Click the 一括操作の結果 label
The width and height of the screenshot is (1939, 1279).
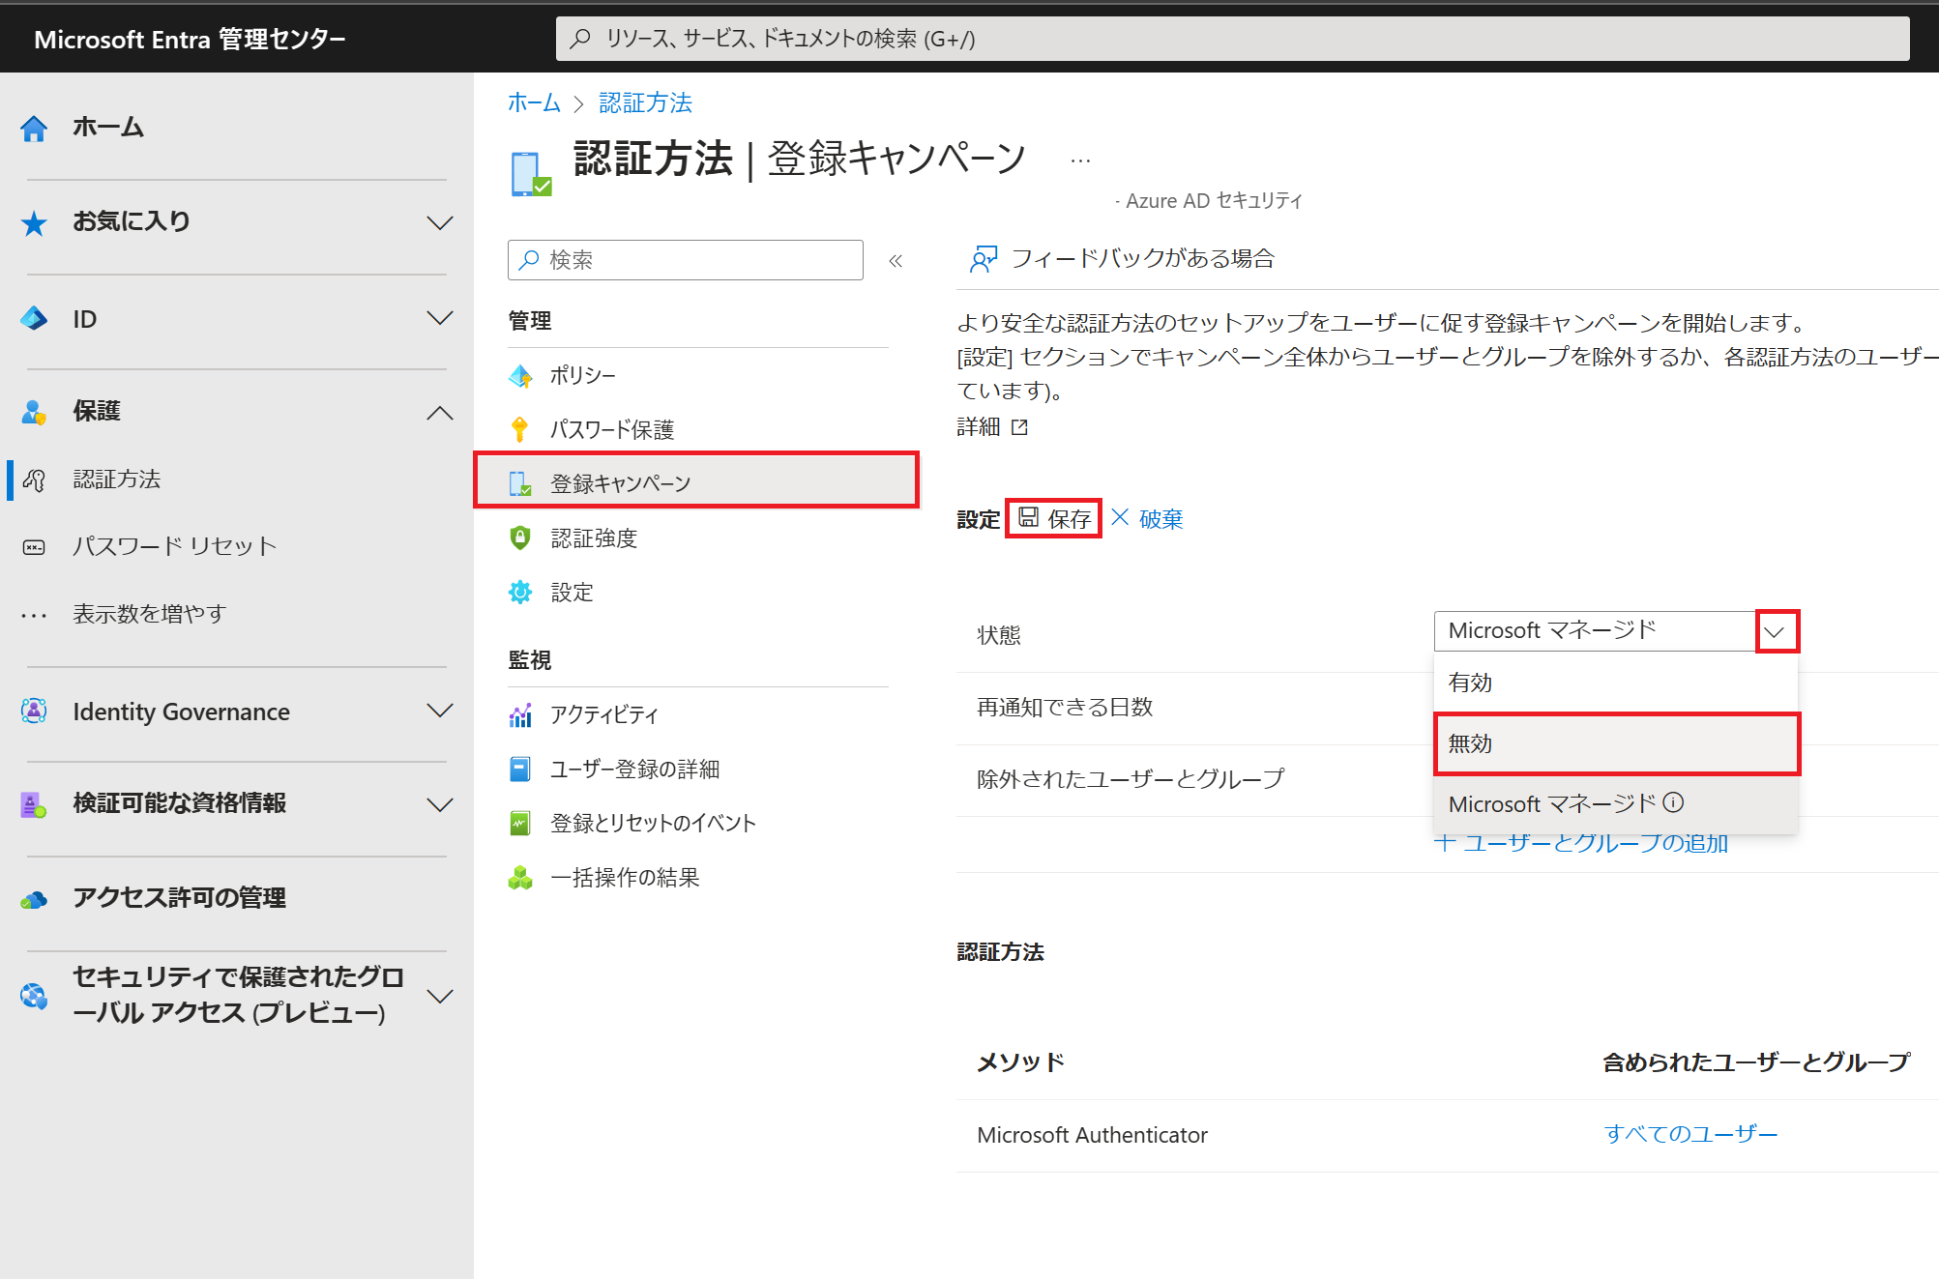pyautogui.click(x=625, y=878)
